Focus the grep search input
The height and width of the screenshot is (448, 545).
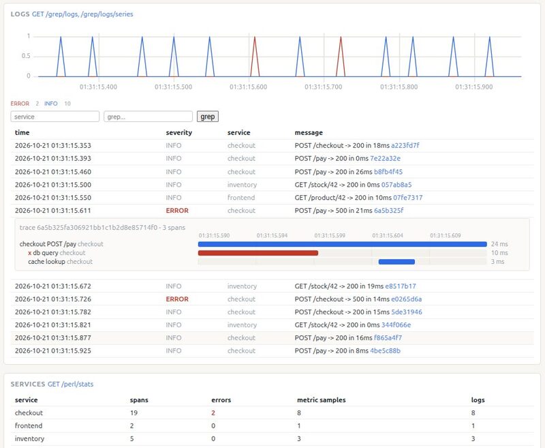pos(148,117)
